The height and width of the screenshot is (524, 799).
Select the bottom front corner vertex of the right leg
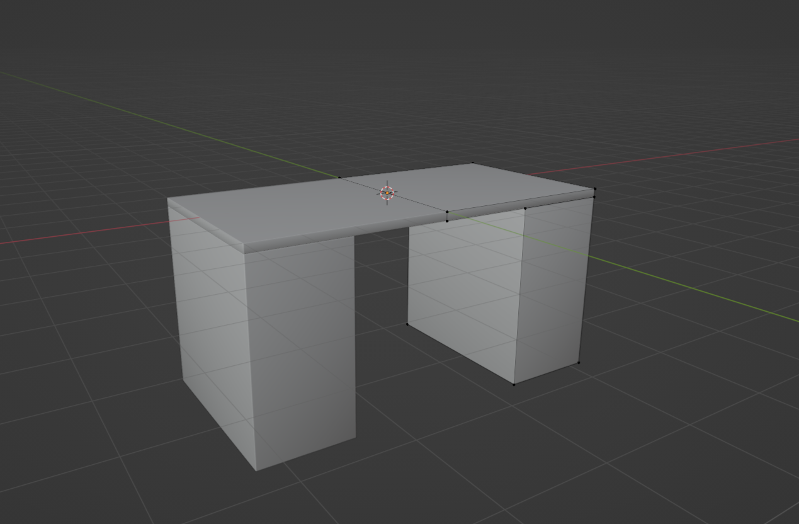(514, 384)
